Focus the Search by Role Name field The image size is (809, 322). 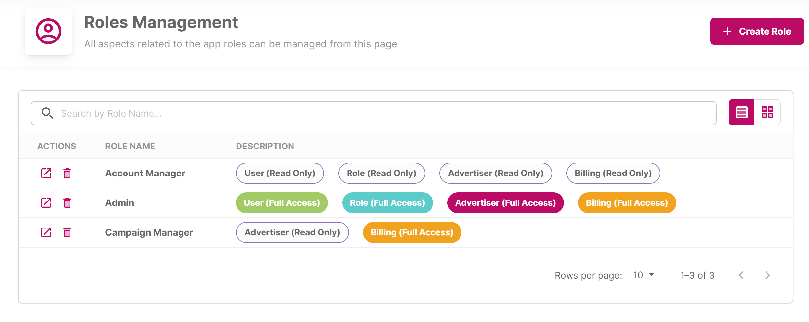[374, 113]
